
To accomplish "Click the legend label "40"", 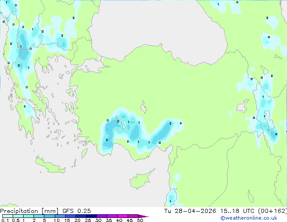I will tap(119, 220).
